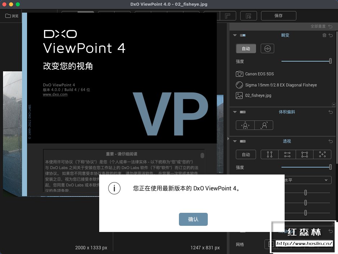Minimize the window with the yellow button

(x=11, y=4)
